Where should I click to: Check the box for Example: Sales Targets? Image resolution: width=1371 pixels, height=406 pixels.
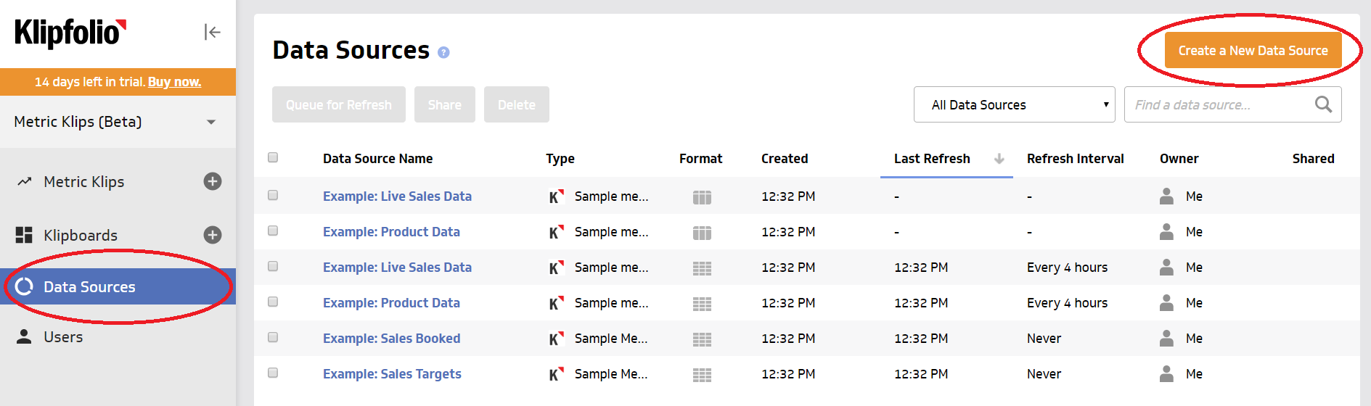tap(273, 373)
